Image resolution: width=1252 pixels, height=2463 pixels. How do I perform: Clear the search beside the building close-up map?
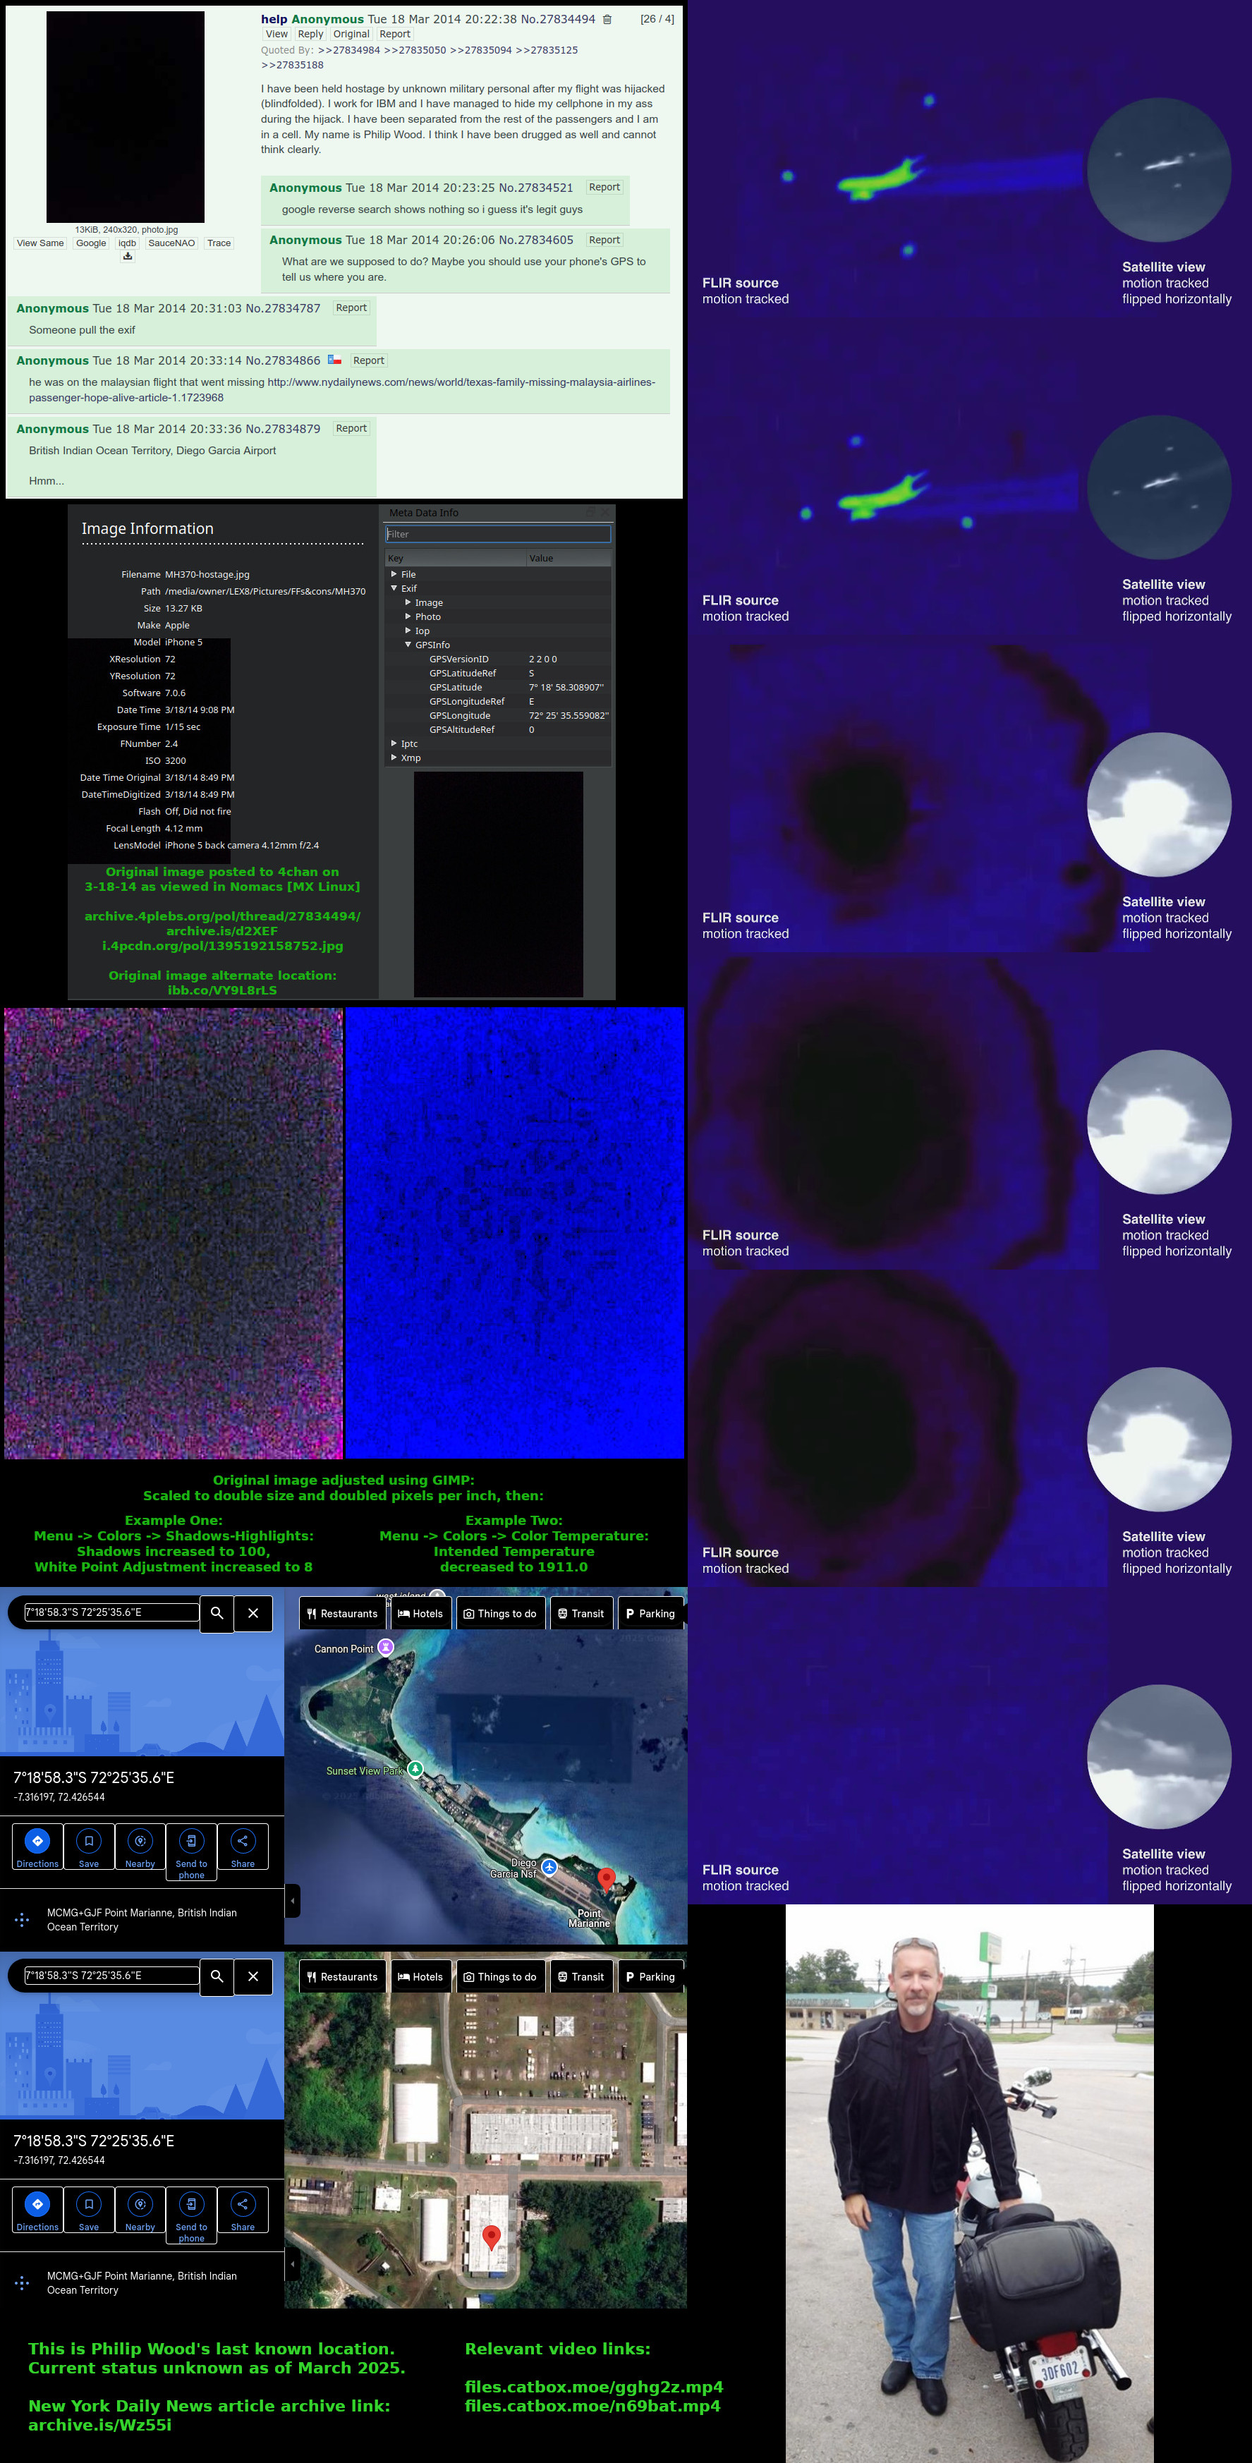[x=253, y=1976]
